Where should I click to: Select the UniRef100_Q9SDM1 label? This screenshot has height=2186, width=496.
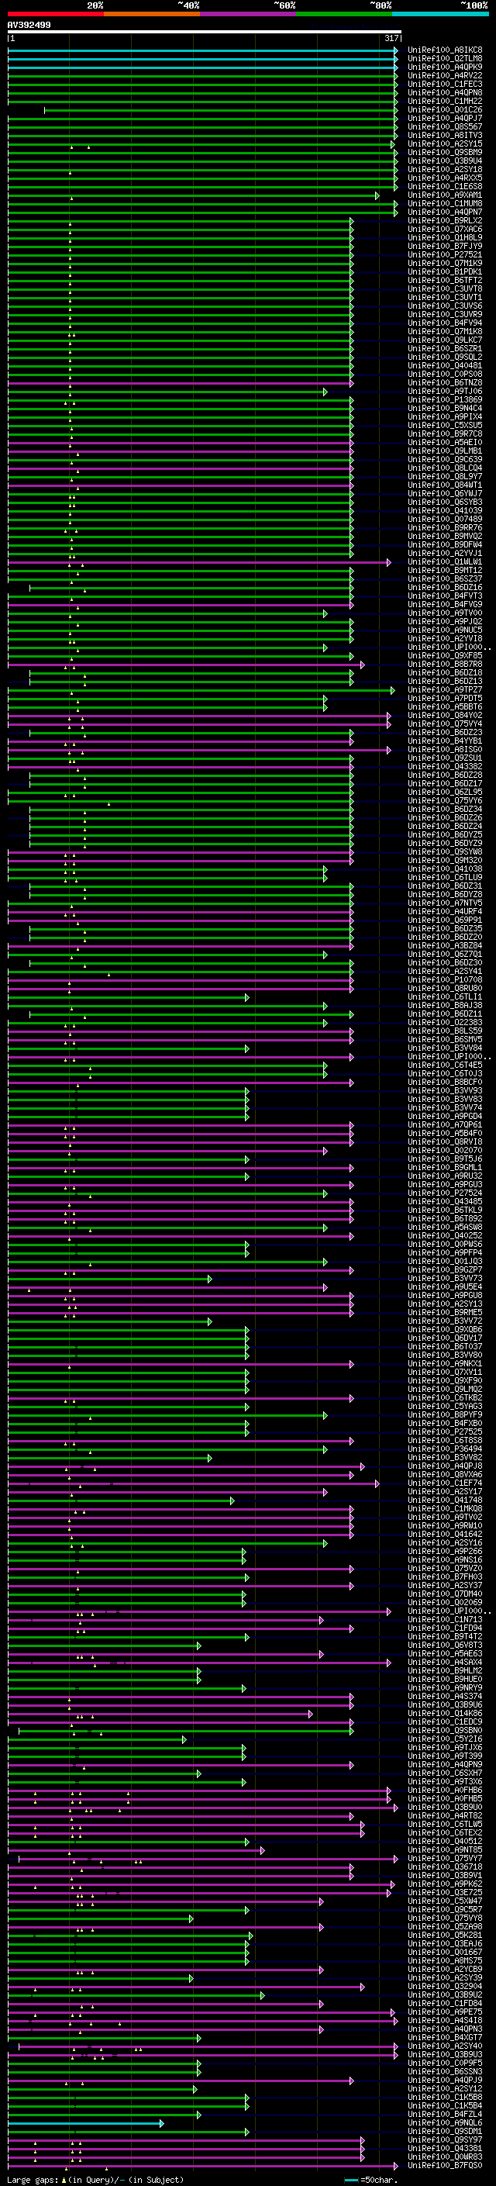[445, 2131]
